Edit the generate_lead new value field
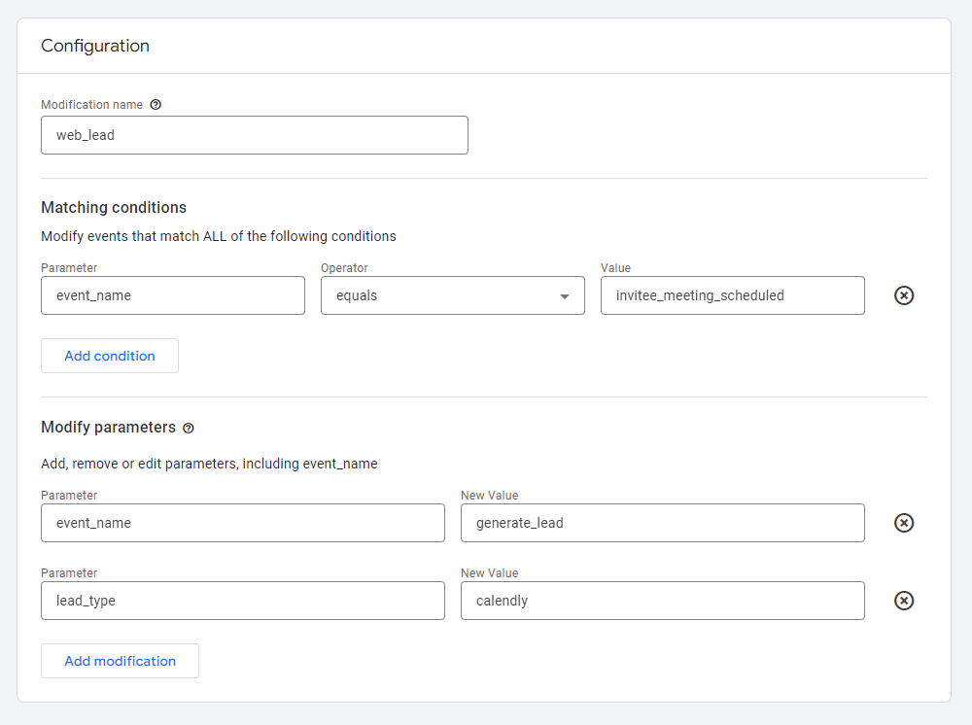This screenshot has width=972, height=725. coord(663,523)
